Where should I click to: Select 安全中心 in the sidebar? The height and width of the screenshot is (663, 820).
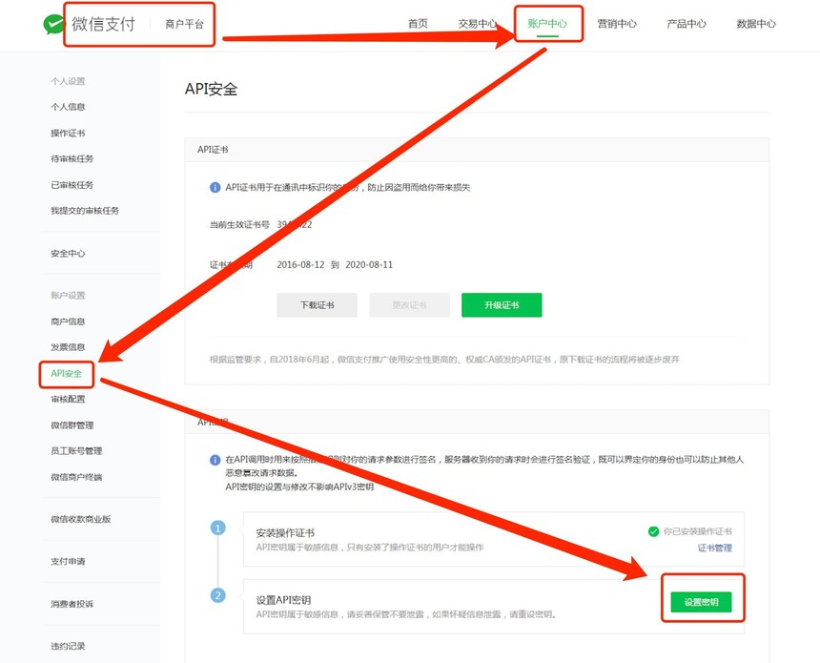click(x=68, y=253)
